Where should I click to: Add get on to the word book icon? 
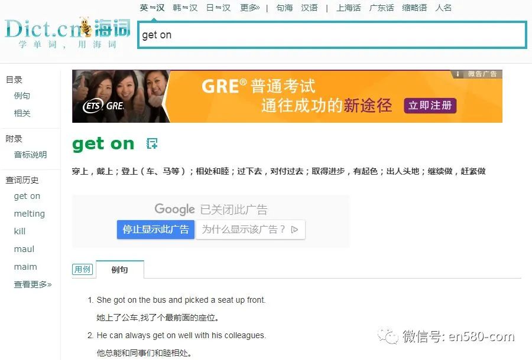click(x=152, y=143)
